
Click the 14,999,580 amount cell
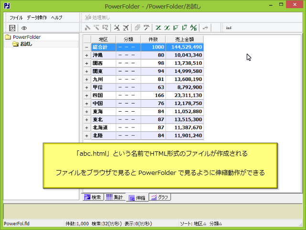tap(185, 71)
